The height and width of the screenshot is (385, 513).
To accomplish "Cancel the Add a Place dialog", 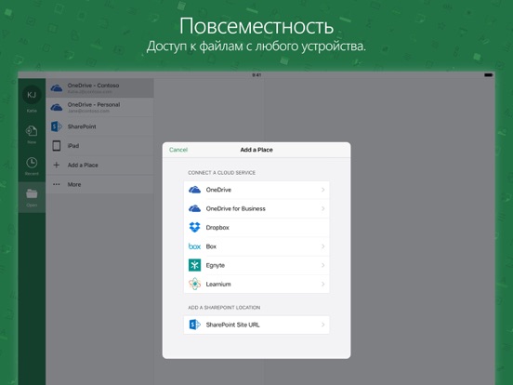I will point(178,150).
